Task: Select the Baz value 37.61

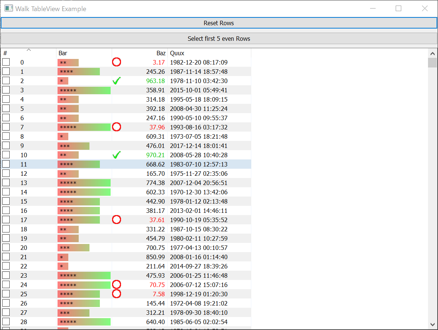Action: [x=157, y=220]
